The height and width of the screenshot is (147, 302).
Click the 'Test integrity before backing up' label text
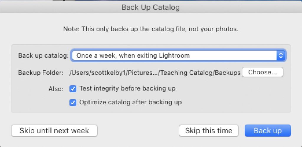(x=127, y=88)
